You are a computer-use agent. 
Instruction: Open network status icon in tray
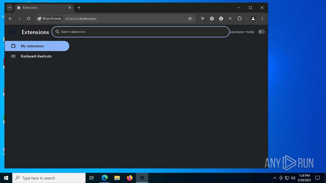287,178
